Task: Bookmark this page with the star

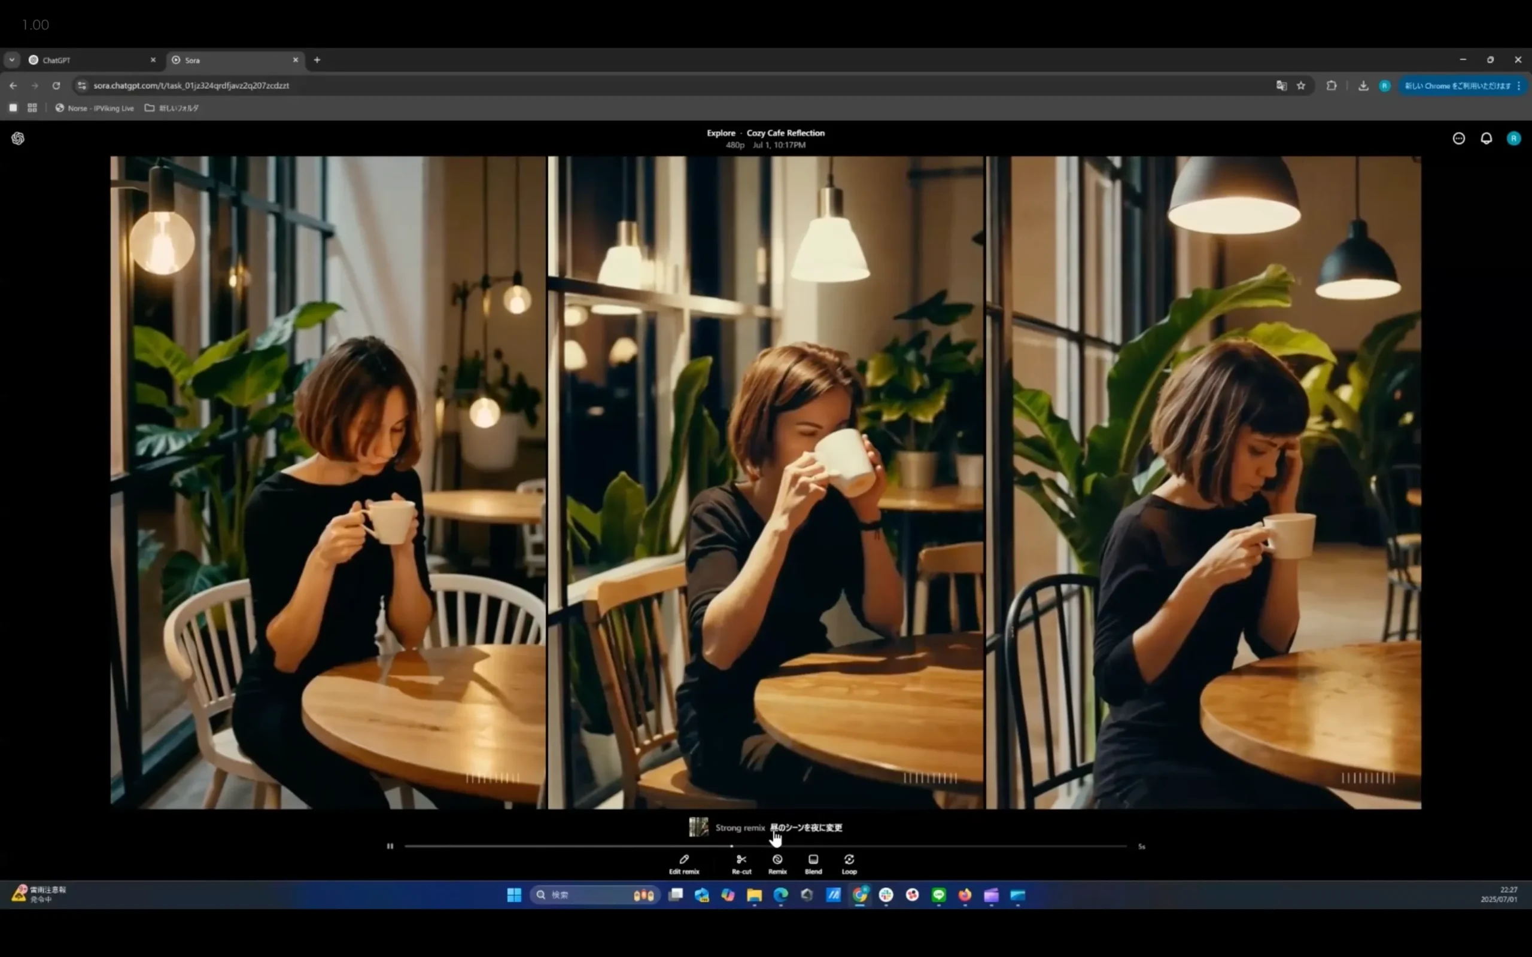Action: coord(1300,86)
